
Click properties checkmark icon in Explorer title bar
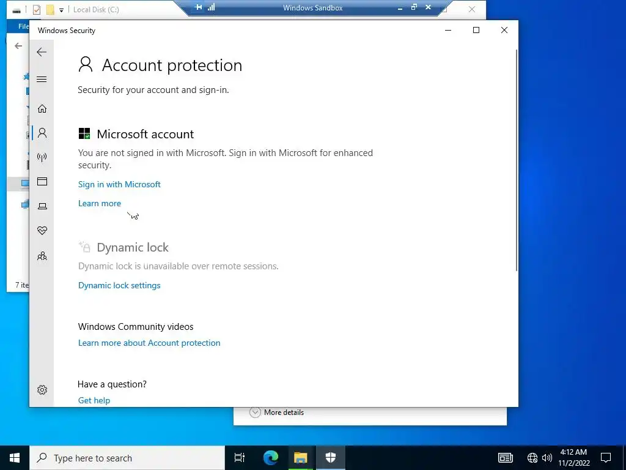36,10
